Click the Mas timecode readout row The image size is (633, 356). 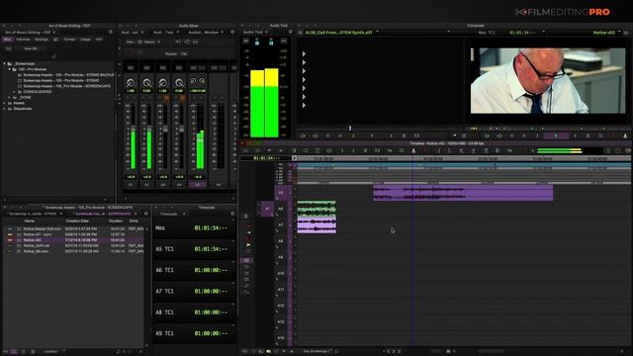point(195,228)
